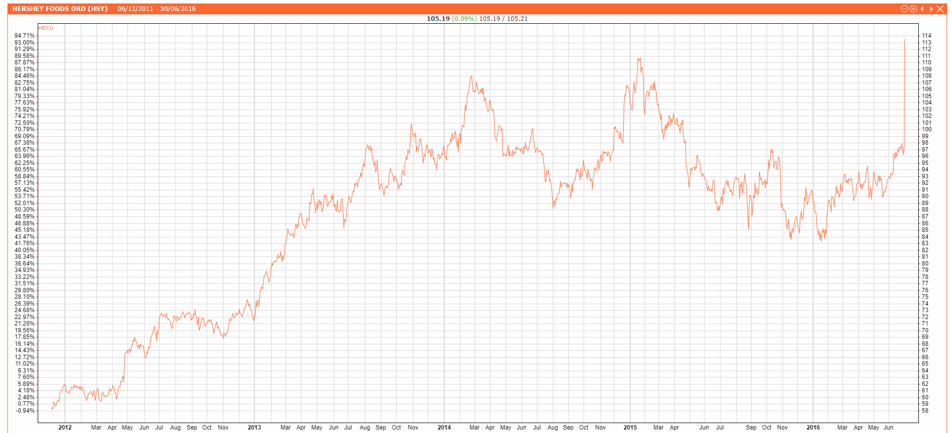Click the 06/12/2011 - 30/06/2016 date range
Screen dimensions: 952x433
[x=157, y=9]
